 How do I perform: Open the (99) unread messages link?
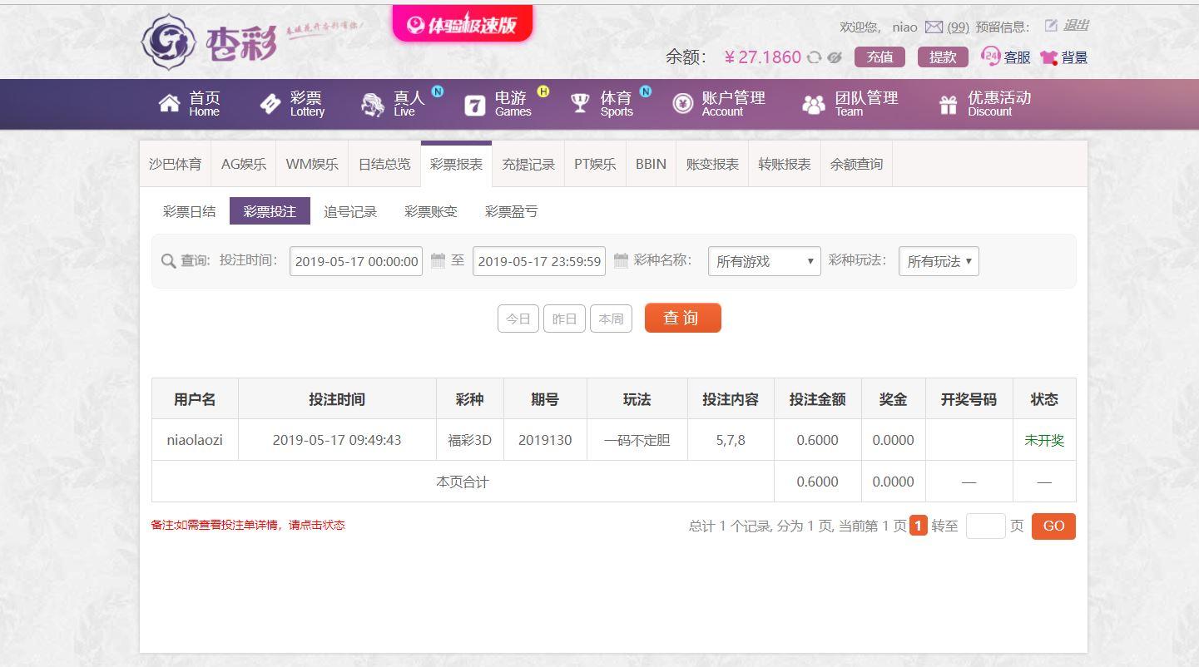click(x=959, y=27)
